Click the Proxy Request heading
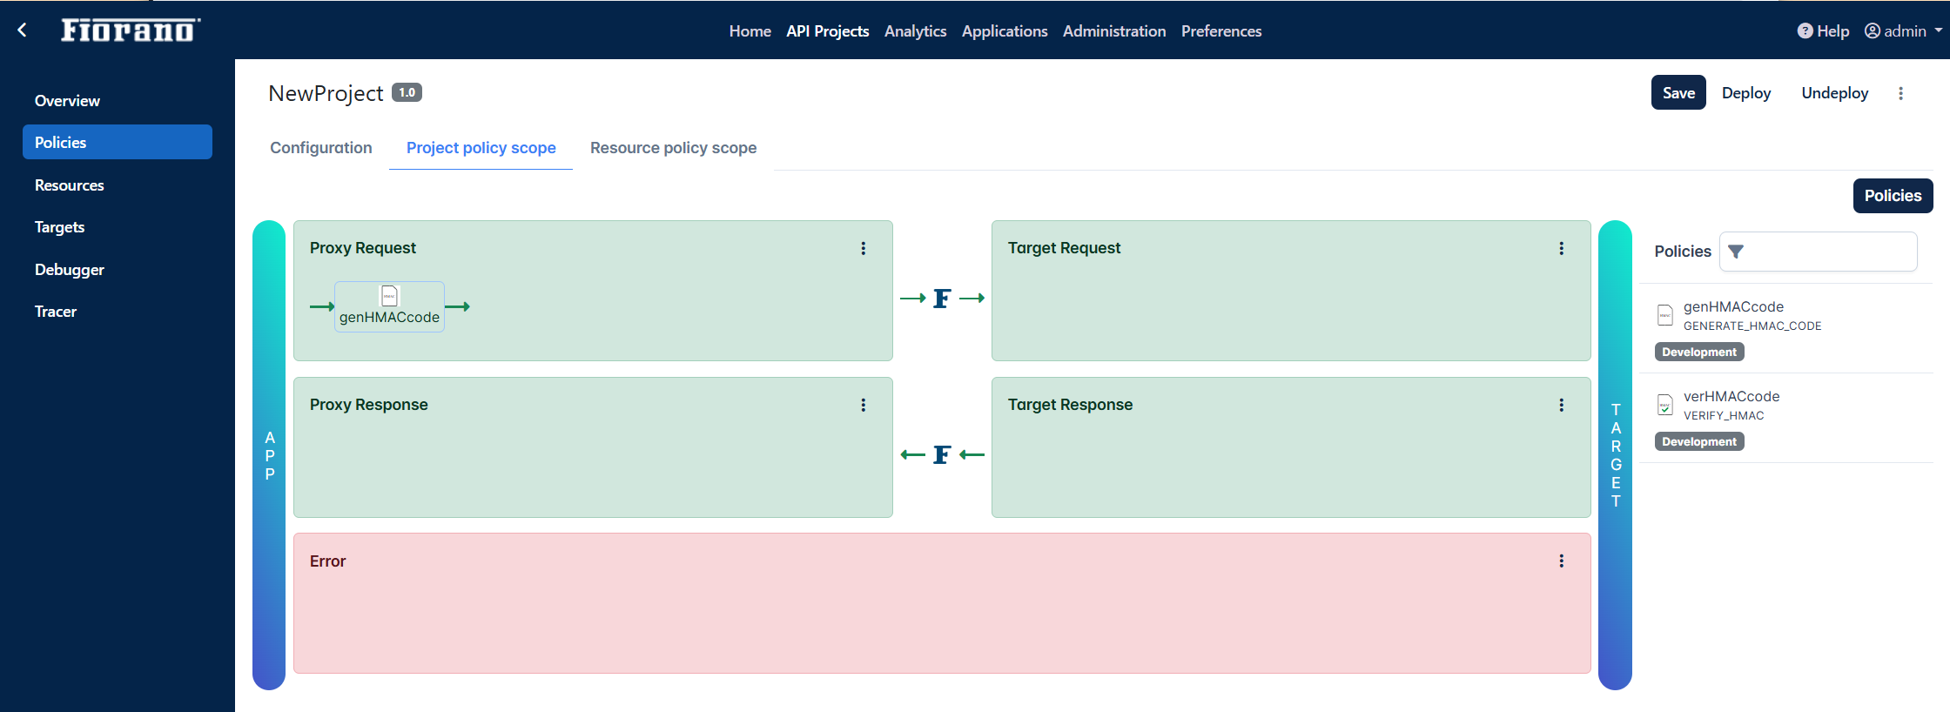The width and height of the screenshot is (1950, 712). [x=363, y=248]
